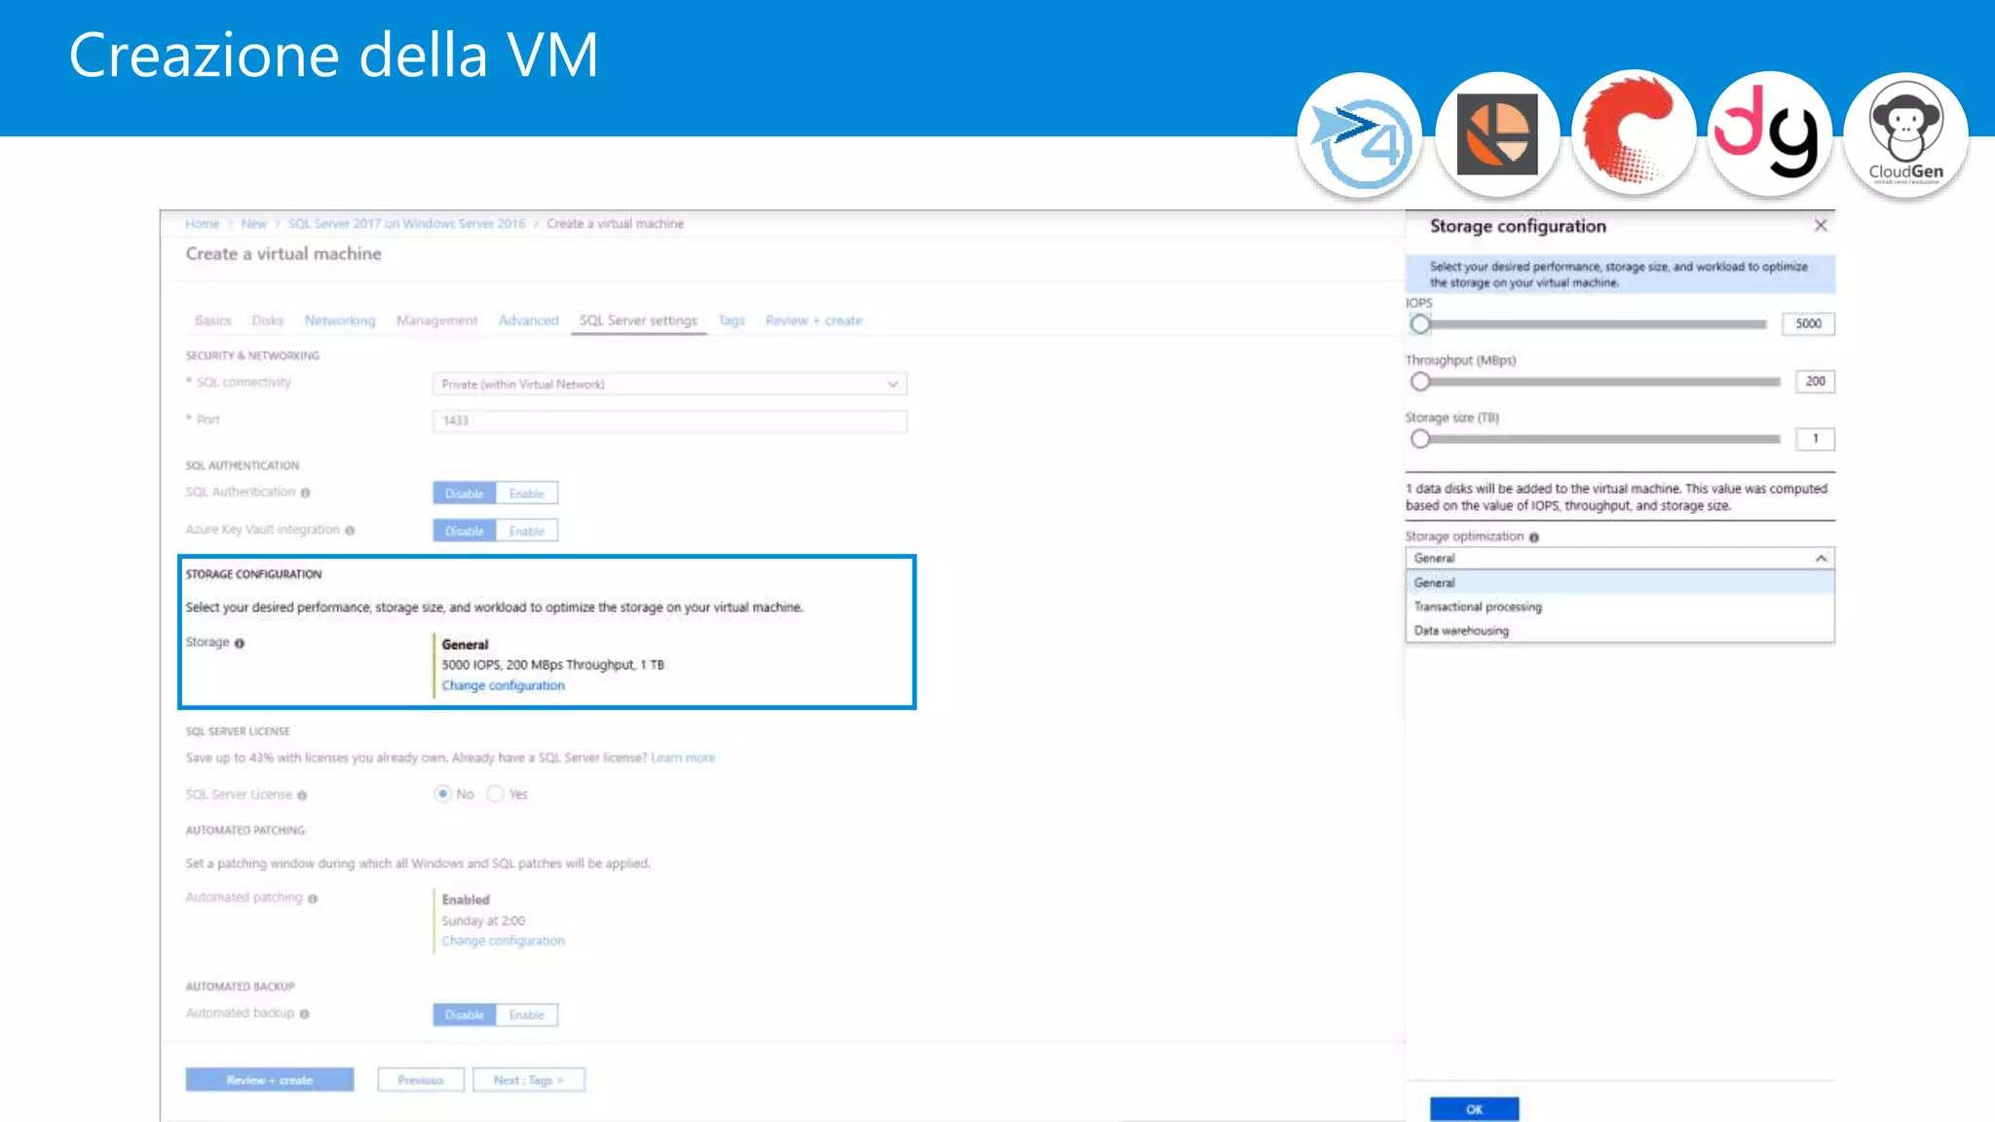The width and height of the screenshot is (1995, 1122).
Task: Click the red wave circle logo
Action: pyautogui.click(x=1633, y=134)
